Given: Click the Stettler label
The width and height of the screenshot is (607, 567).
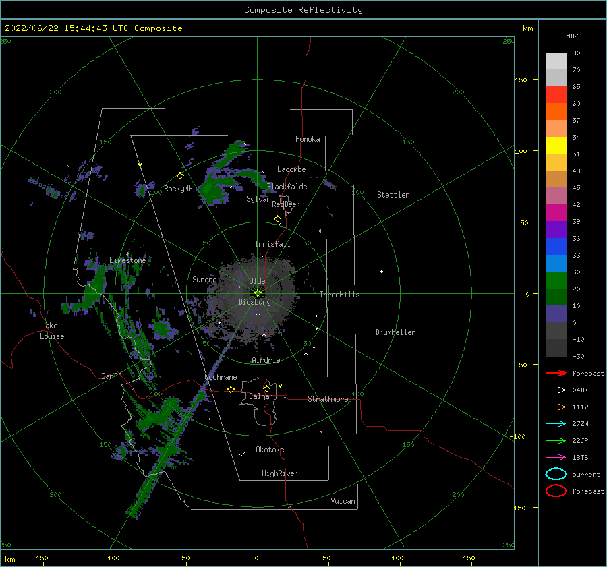Looking at the screenshot, I should [x=393, y=195].
